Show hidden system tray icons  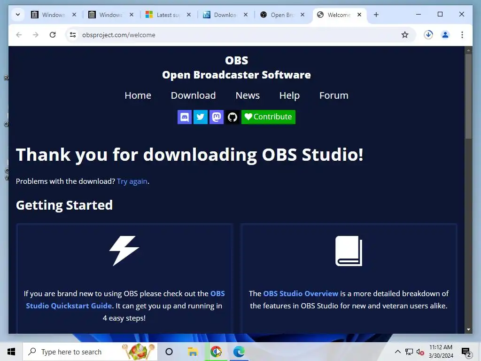397,352
